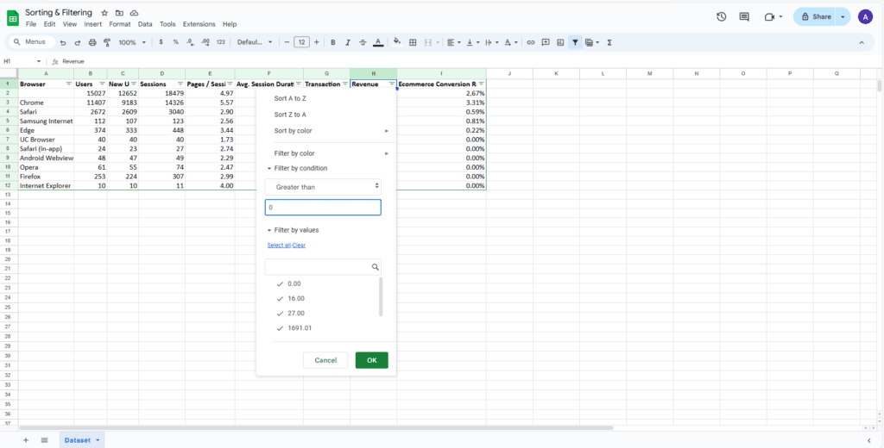Apply currency format with dollar icon
The height and width of the screenshot is (448, 884).
tap(161, 42)
